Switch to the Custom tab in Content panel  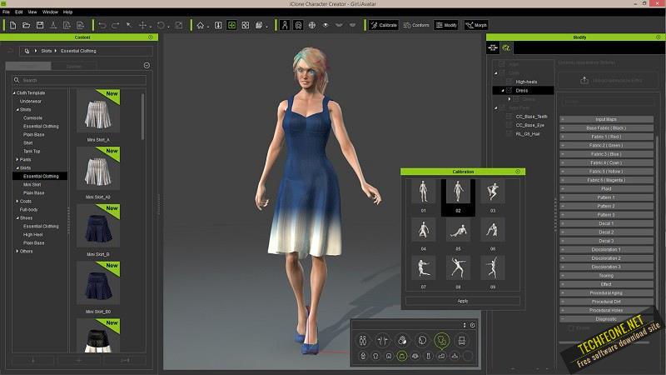[73, 67]
